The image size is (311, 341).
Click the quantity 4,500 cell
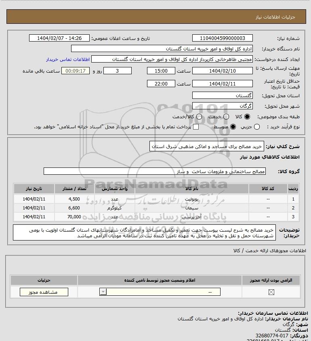[x=74, y=199]
